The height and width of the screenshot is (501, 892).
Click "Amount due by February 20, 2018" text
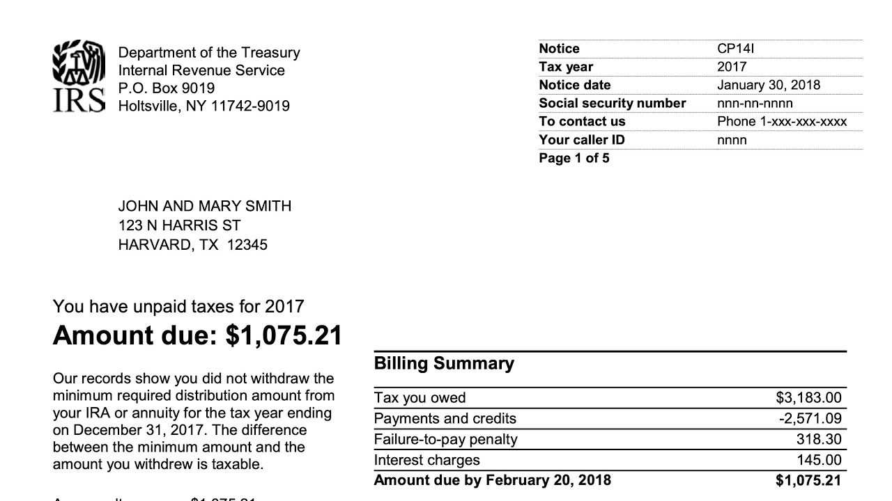[492, 480]
